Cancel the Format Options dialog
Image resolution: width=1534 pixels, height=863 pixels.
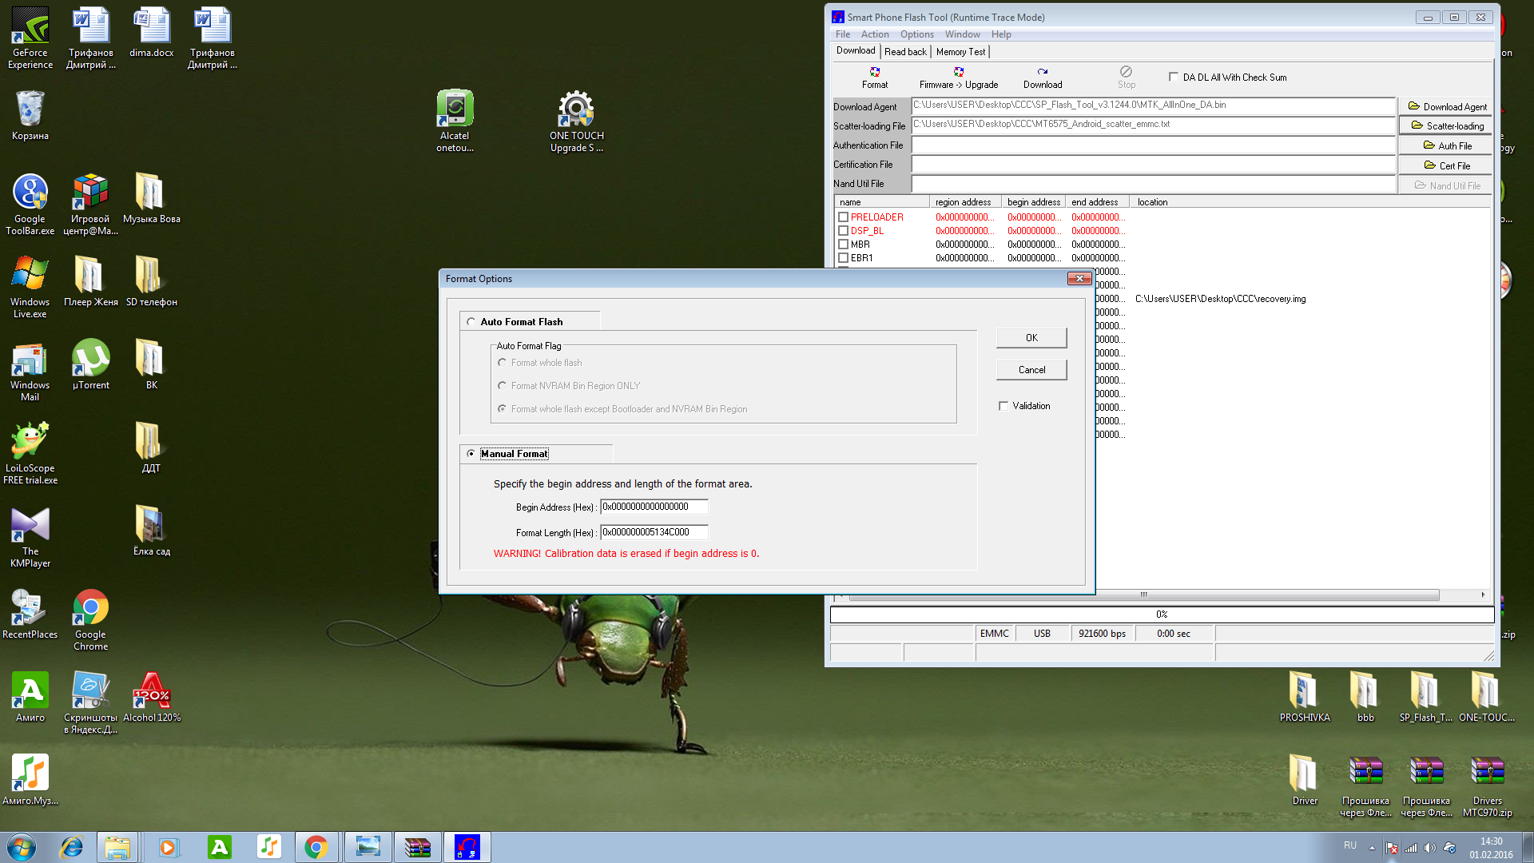[x=1031, y=370]
